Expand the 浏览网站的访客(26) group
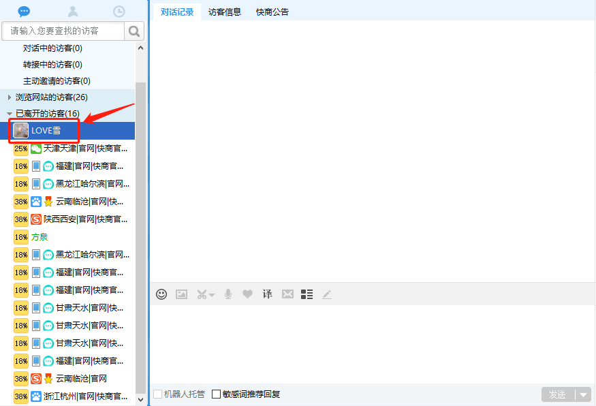 tap(10, 97)
